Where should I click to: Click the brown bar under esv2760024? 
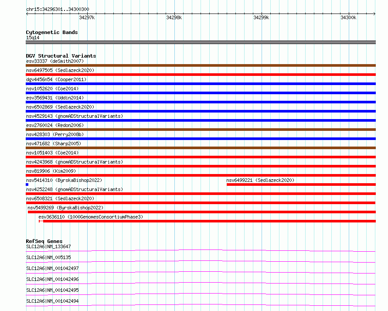coord(201,130)
